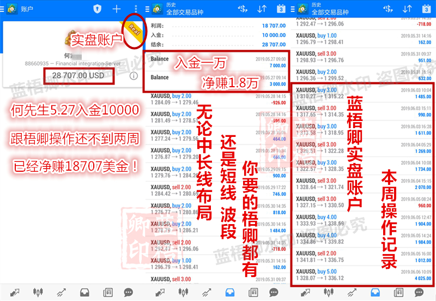Open XAUUSD buy trade with 900.00 profit

[218, 172]
